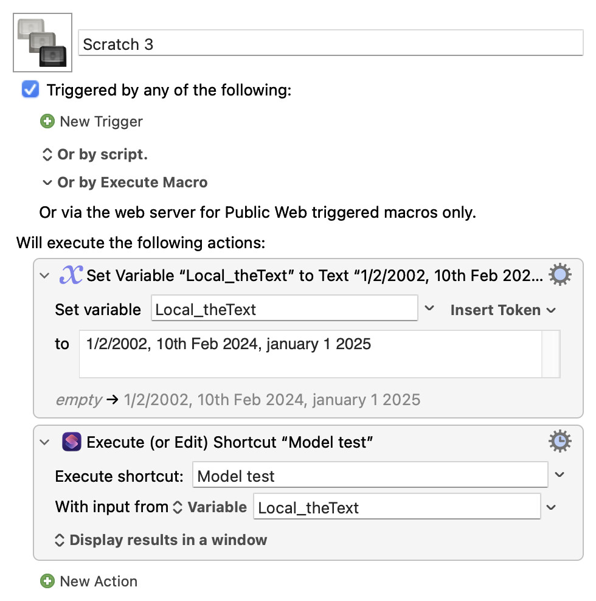Open the Insert Token menu
Screen dimensions: 596x601
click(x=503, y=310)
